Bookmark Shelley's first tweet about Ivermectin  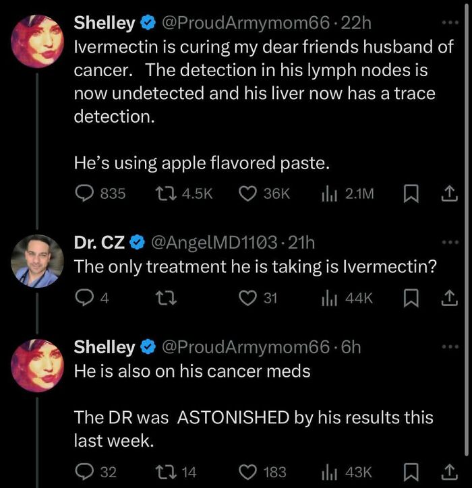[x=409, y=193]
